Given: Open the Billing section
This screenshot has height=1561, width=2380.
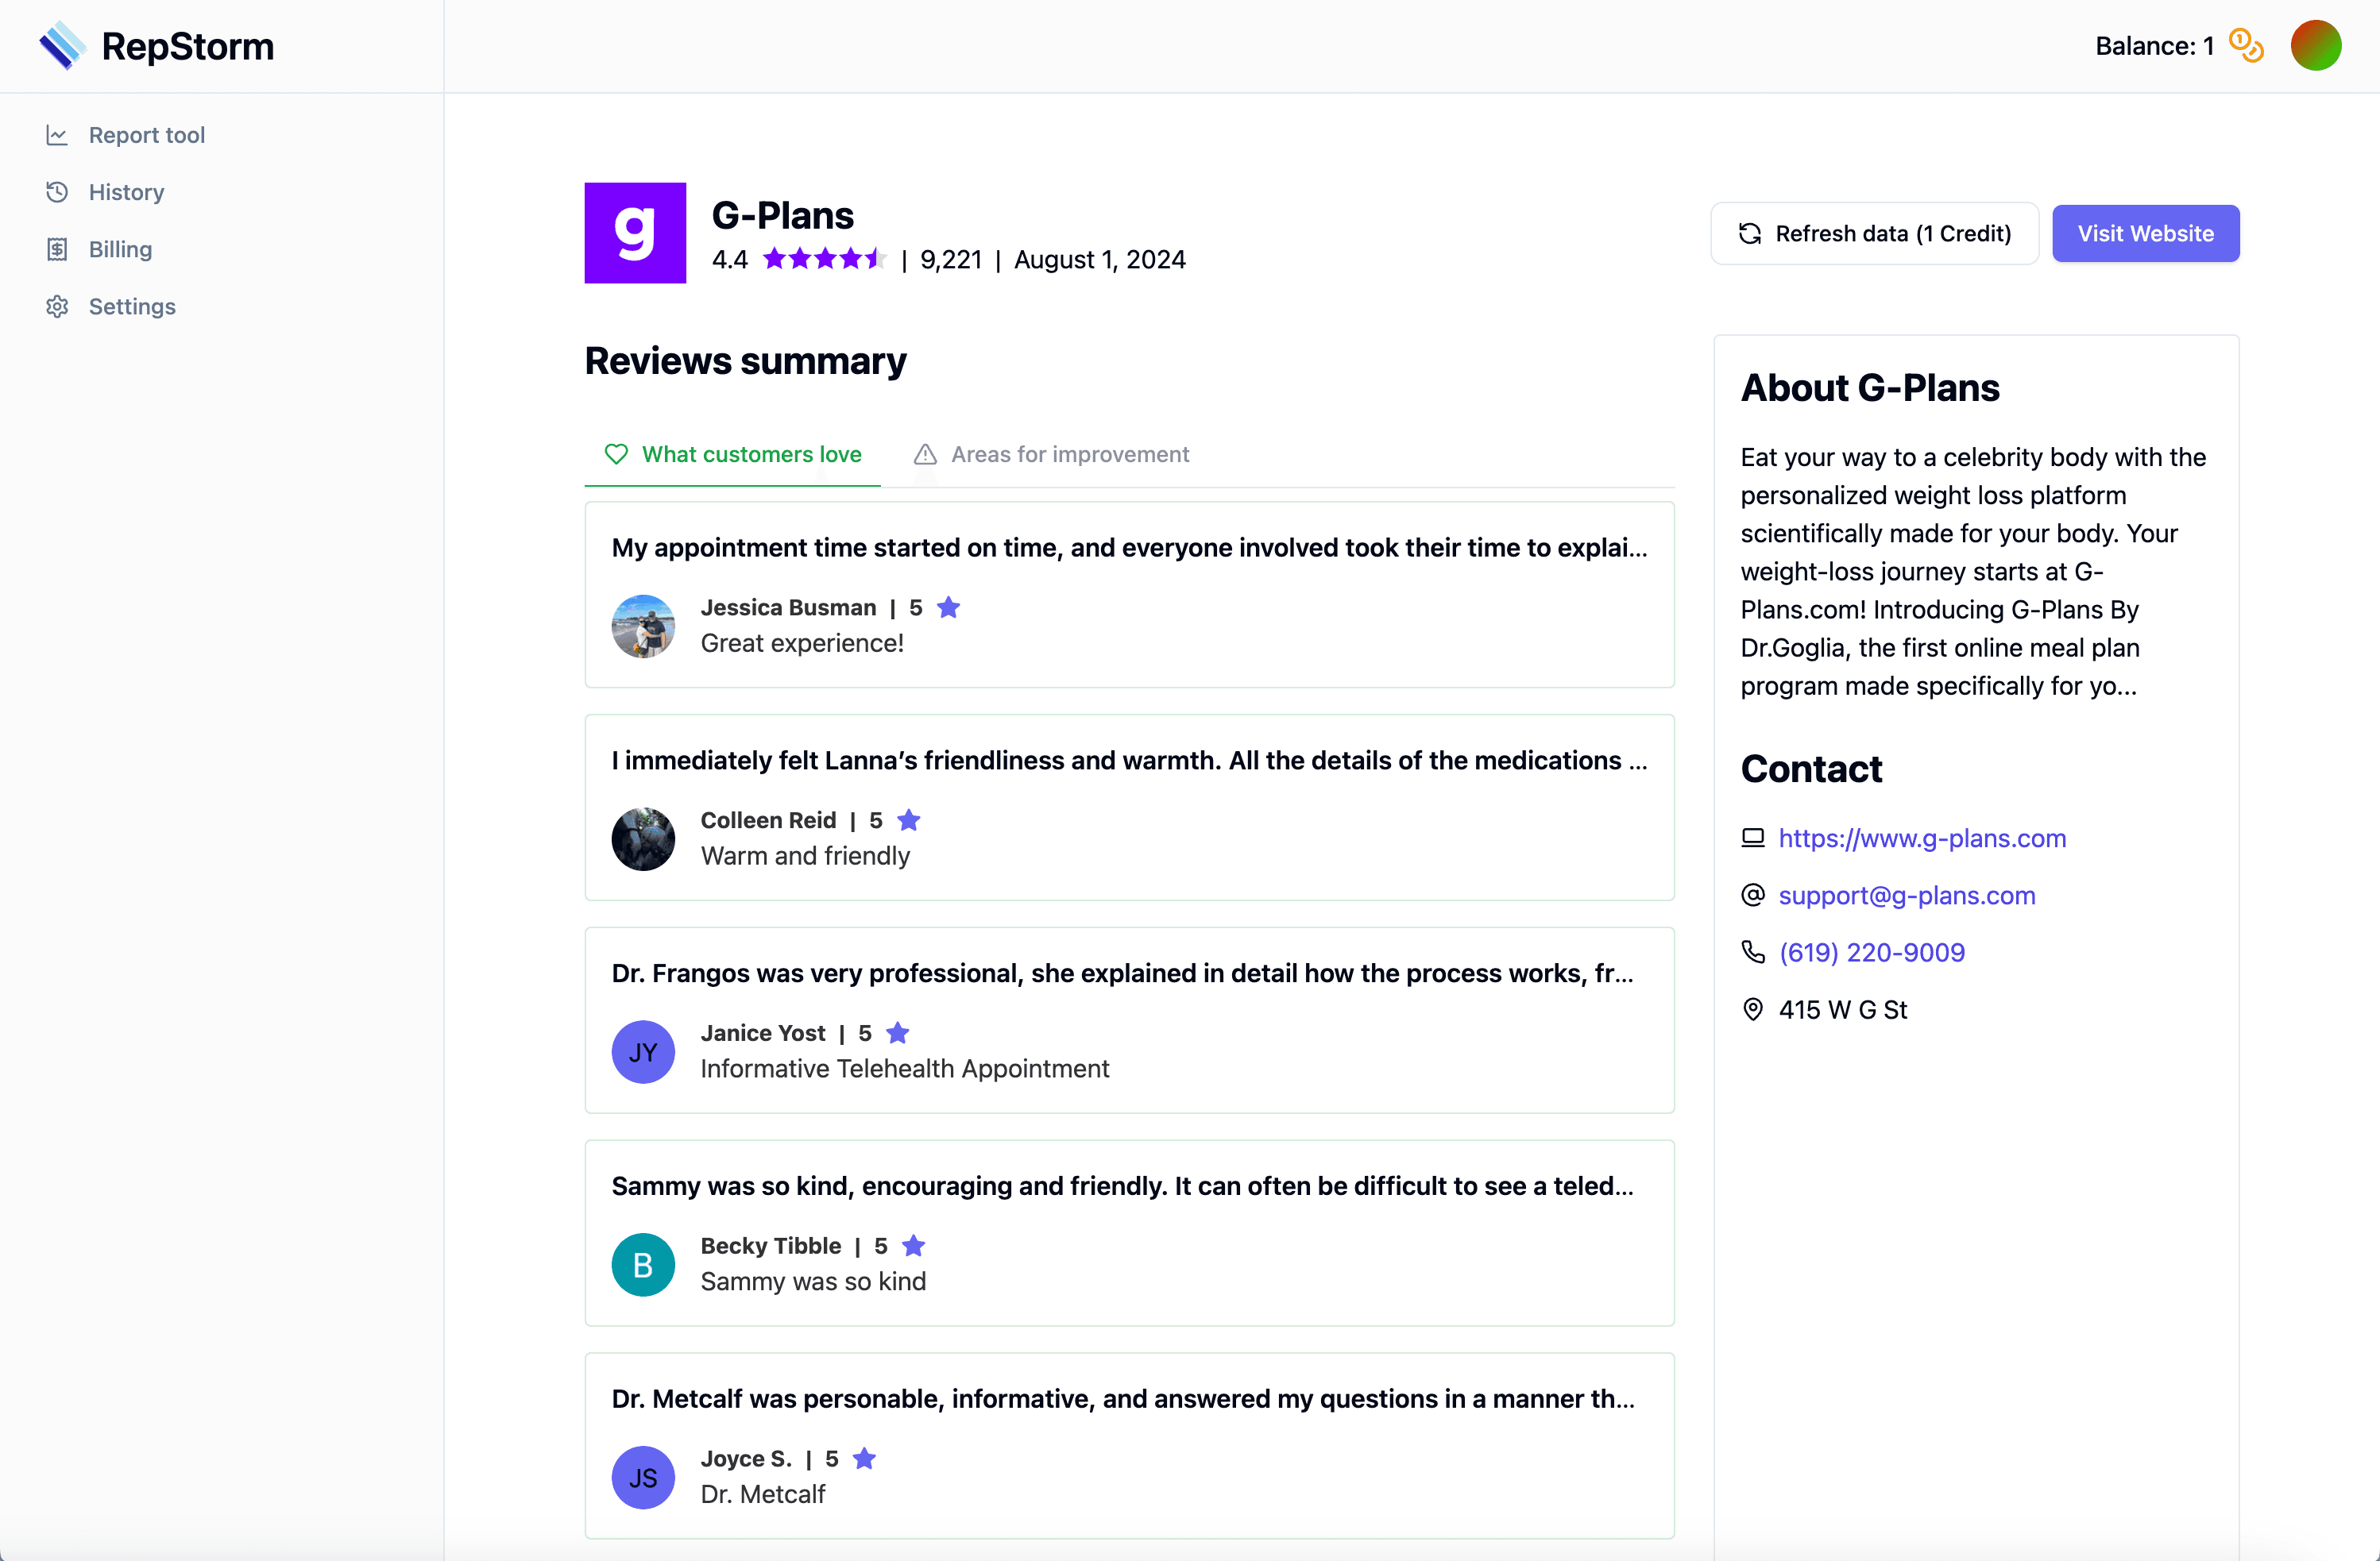Looking at the screenshot, I should pos(120,249).
